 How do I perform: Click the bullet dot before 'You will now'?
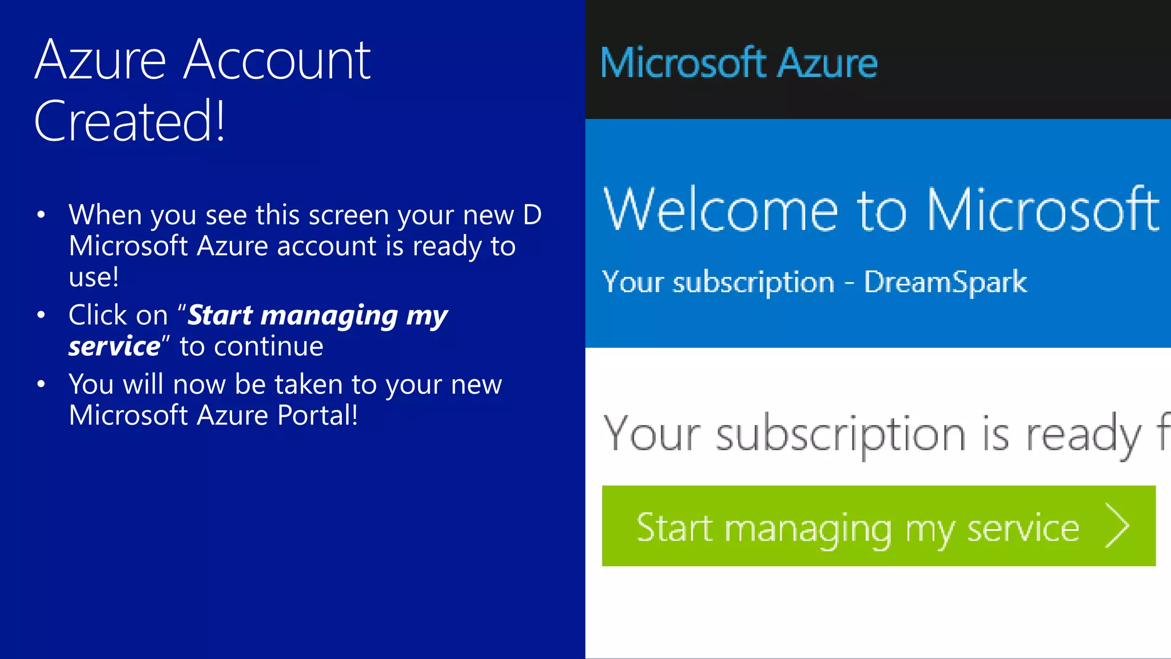tap(41, 384)
